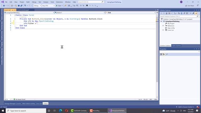Open the Windows Start menu
This screenshot has width=201, height=113.
tap(3, 110)
